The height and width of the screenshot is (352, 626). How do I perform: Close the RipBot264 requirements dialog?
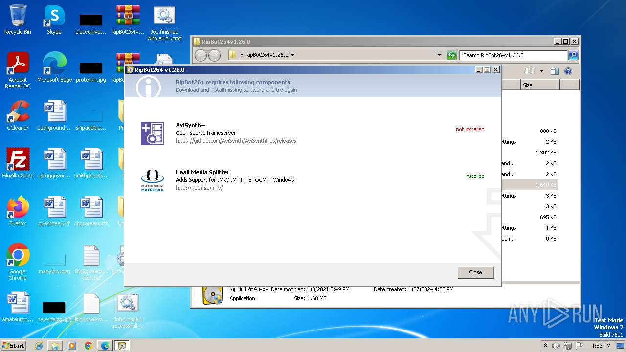coord(476,272)
